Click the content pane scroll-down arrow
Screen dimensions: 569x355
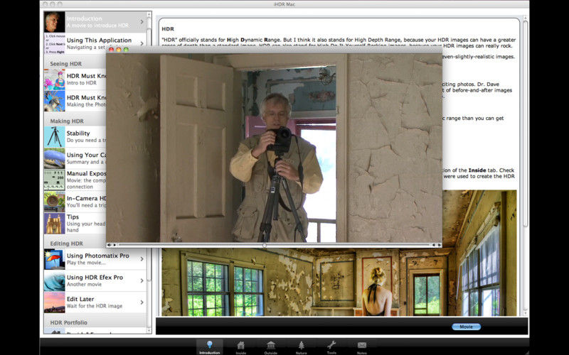point(525,313)
